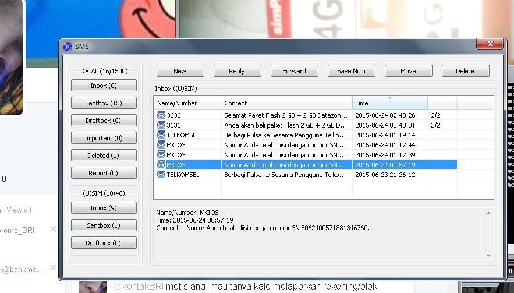Open the LOCAL Sentbox (15) folder
The width and height of the screenshot is (514, 293).
104,103
